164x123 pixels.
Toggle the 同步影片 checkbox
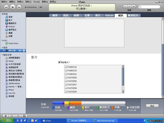click(59, 62)
